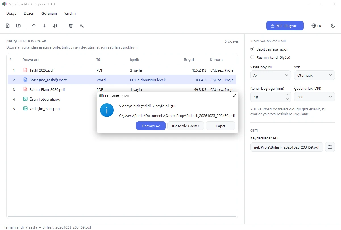
Task: Open the Görünüm menu
Action: click(49, 13)
